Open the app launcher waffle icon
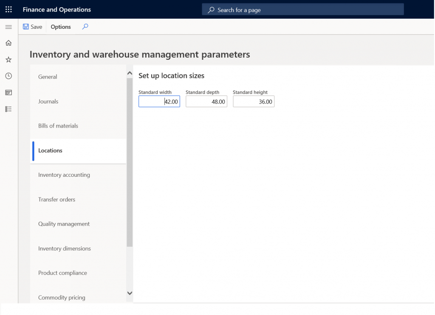Image resolution: width=435 pixels, height=315 pixels. point(8,9)
